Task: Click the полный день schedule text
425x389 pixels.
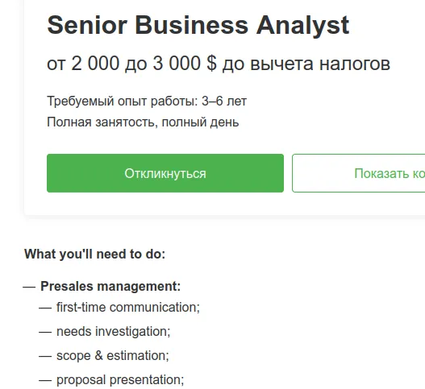Action: pyautogui.click(x=200, y=122)
